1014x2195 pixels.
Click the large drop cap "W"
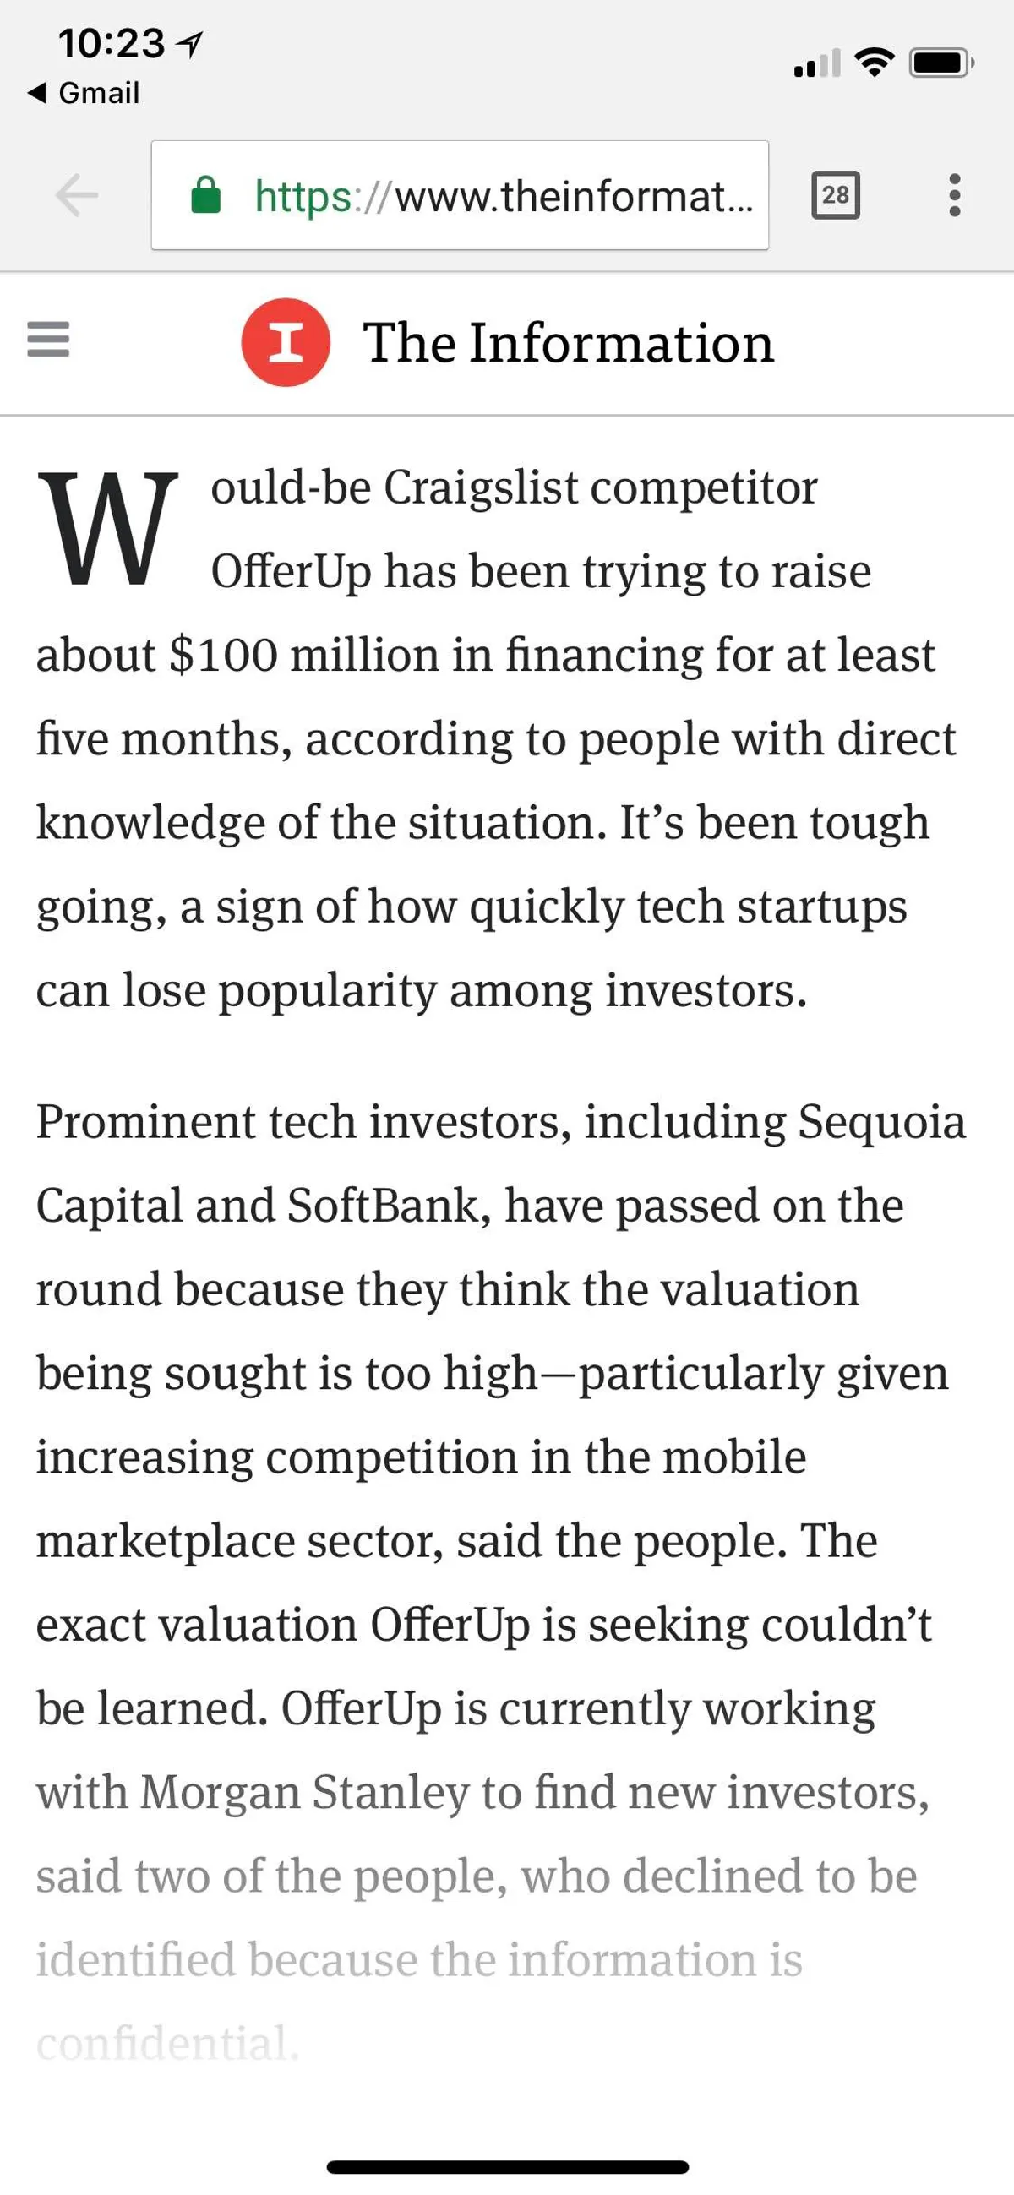[x=108, y=530]
